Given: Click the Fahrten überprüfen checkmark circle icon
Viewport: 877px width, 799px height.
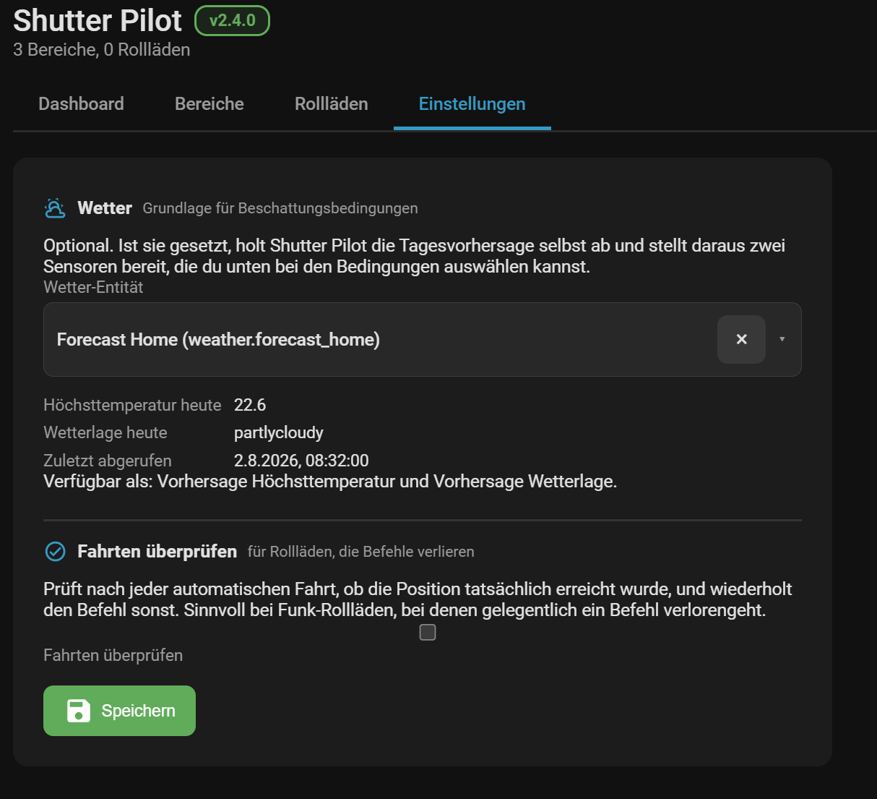Looking at the screenshot, I should (x=55, y=552).
